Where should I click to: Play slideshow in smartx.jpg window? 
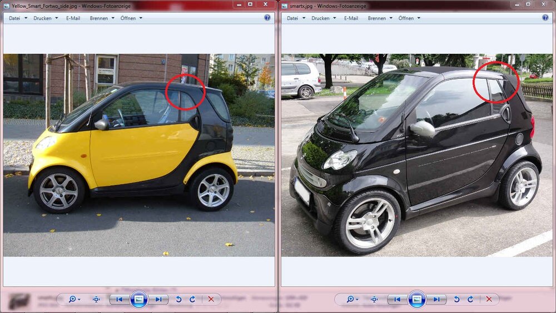coord(417,300)
